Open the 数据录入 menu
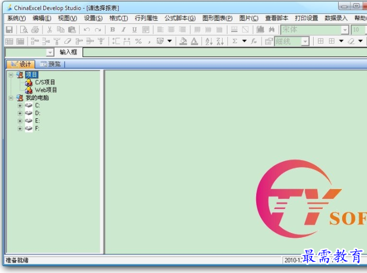 coord(336,18)
